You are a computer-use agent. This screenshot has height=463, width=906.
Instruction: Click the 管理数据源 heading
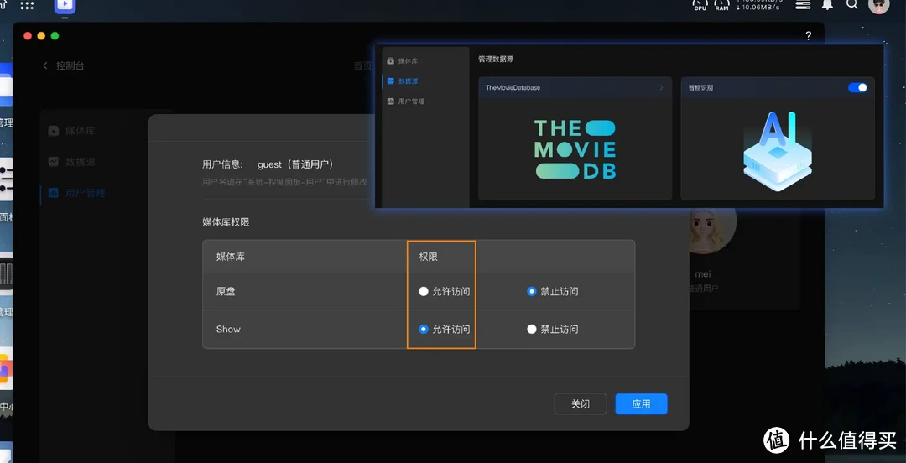click(x=496, y=59)
